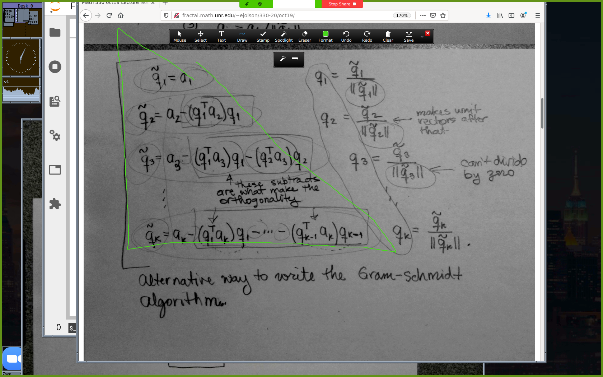Pick the laser pointer spotlight option

283,59
